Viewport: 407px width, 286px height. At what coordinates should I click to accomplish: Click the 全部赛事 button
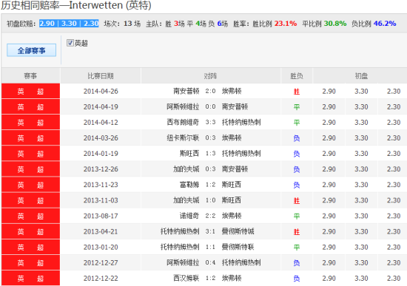pyautogui.click(x=31, y=50)
